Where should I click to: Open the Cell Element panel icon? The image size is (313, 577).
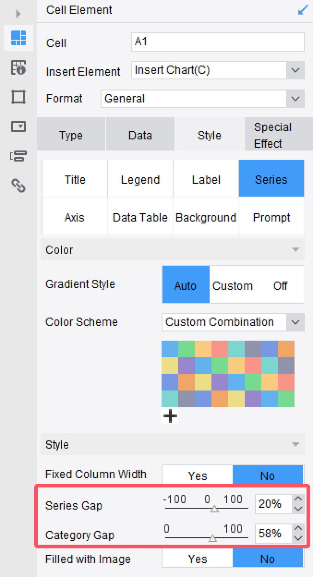tap(18, 38)
